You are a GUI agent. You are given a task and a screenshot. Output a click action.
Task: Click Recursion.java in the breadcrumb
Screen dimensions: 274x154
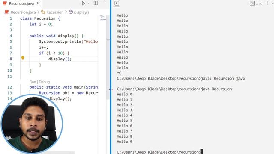click(23, 12)
